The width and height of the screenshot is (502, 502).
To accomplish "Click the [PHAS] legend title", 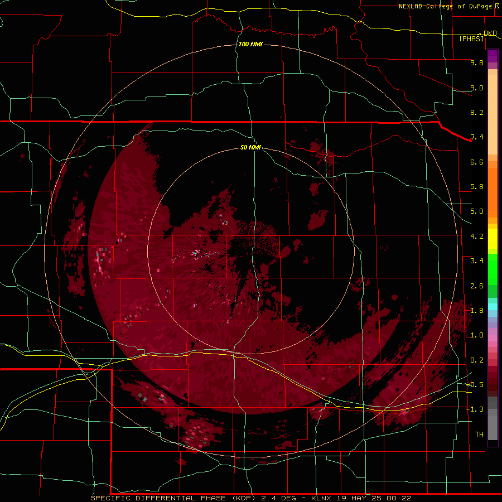I will tap(471, 38).
